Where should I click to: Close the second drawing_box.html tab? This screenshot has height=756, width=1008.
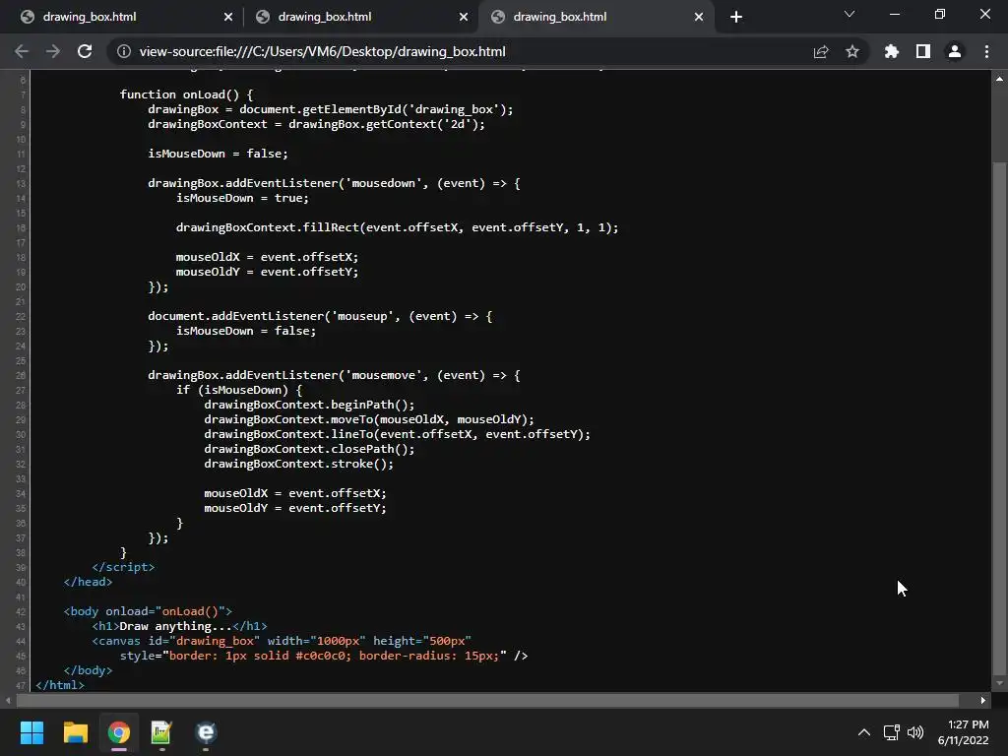[464, 17]
